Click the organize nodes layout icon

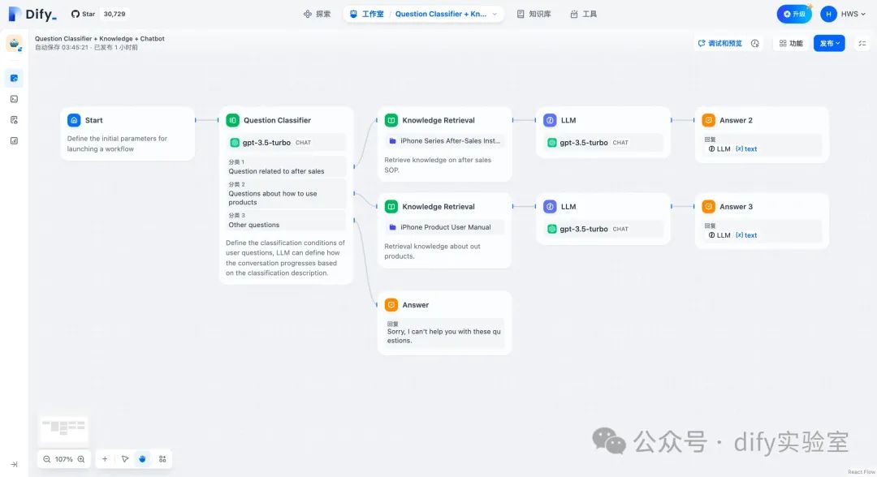click(162, 459)
